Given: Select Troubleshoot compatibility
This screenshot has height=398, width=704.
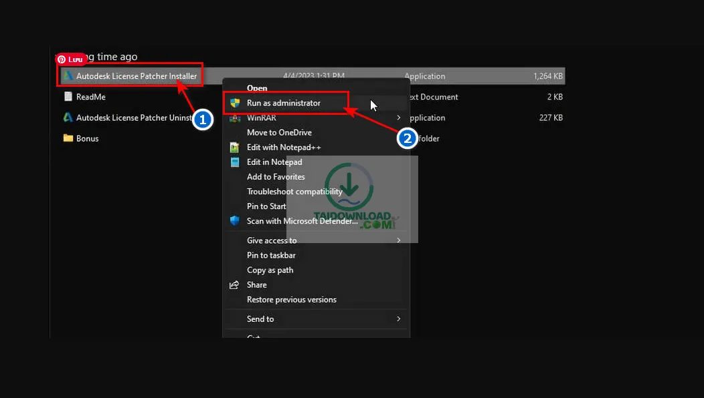Looking at the screenshot, I should coord(294,192).
